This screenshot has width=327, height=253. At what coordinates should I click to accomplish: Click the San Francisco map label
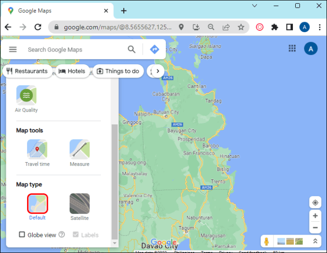pos(199,153)
